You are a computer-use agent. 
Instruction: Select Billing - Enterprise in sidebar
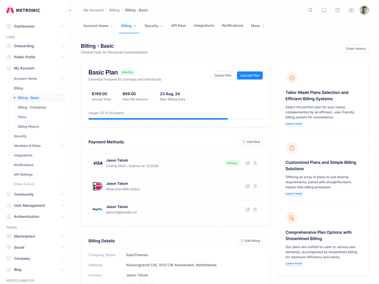coord(32,107)
